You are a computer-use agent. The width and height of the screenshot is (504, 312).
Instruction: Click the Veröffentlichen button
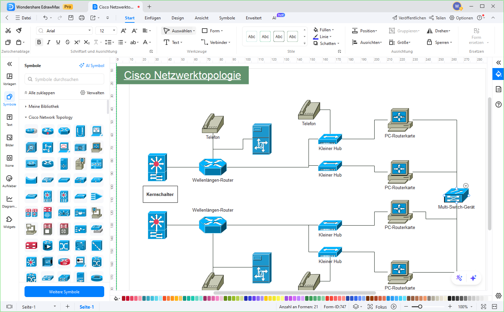tap(409, 18)
